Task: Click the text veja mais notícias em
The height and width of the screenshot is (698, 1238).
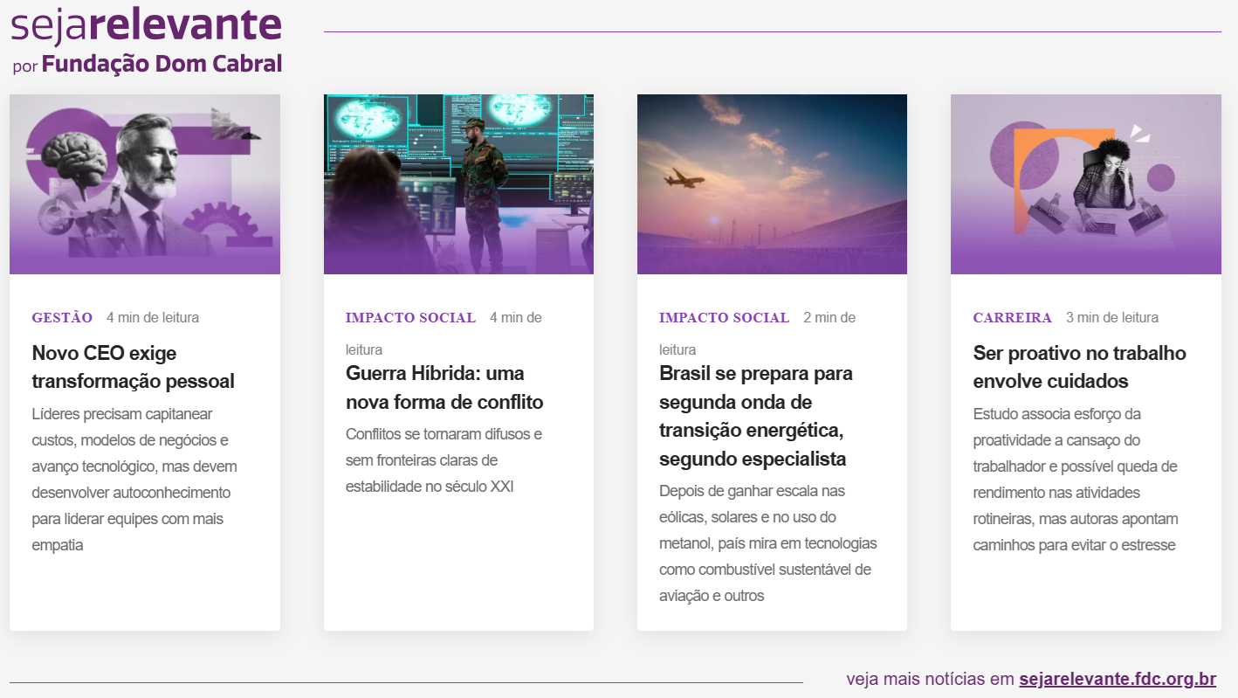Action: click(x=931, y=680)
